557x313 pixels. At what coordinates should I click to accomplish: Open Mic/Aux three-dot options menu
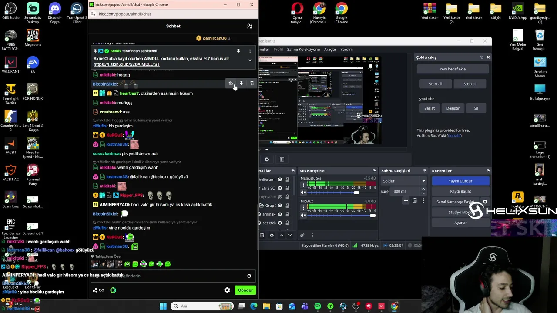(x=303, y=207)
